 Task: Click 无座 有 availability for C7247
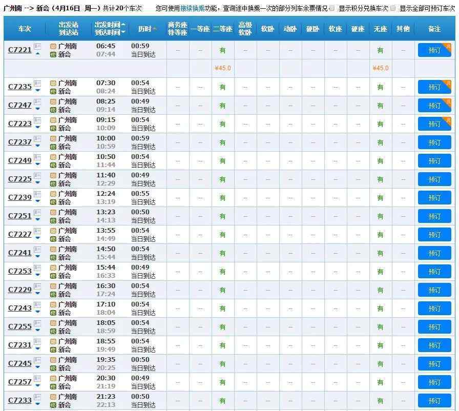(x=380, y=106)
